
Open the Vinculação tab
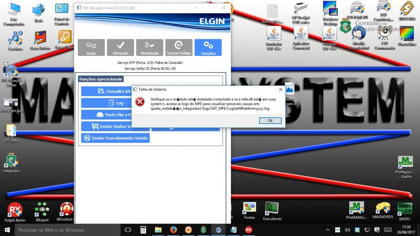pos(150,48)
